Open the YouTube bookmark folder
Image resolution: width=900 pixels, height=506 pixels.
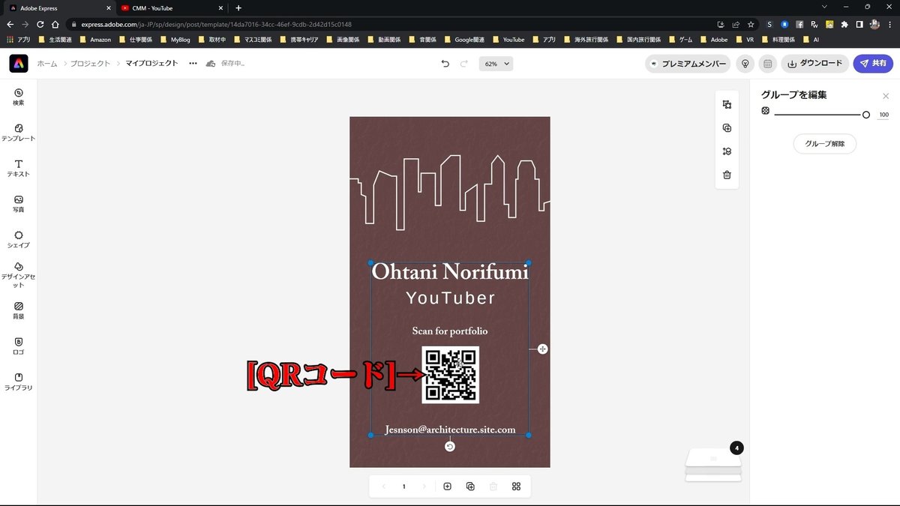508,39
